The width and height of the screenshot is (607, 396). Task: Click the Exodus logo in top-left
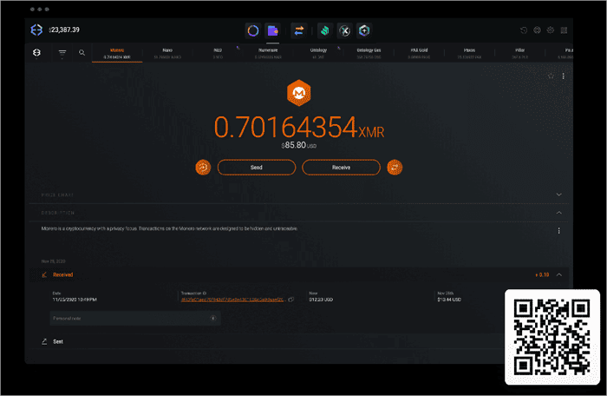tap(36, 30)
